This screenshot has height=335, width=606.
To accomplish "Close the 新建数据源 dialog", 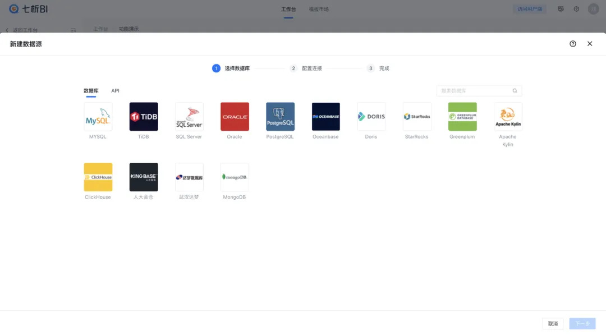I will 590,44.
